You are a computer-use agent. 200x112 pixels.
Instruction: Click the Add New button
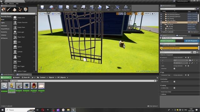(6, 77)
